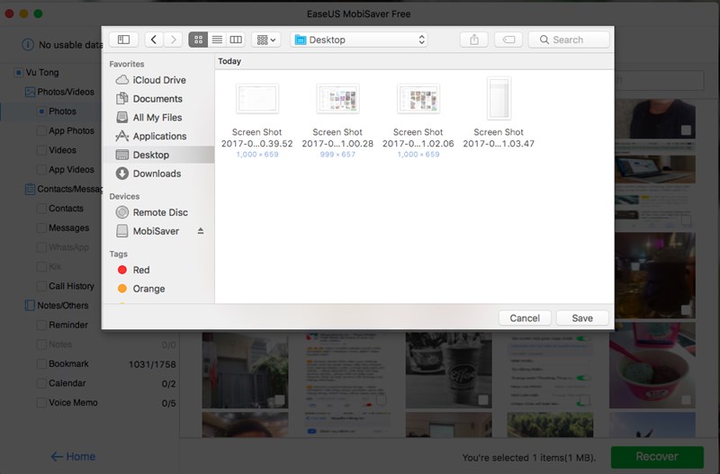Open the item arrangement dropdown
The height and width of the screenshot is (474, 720).
pos(266,40)
